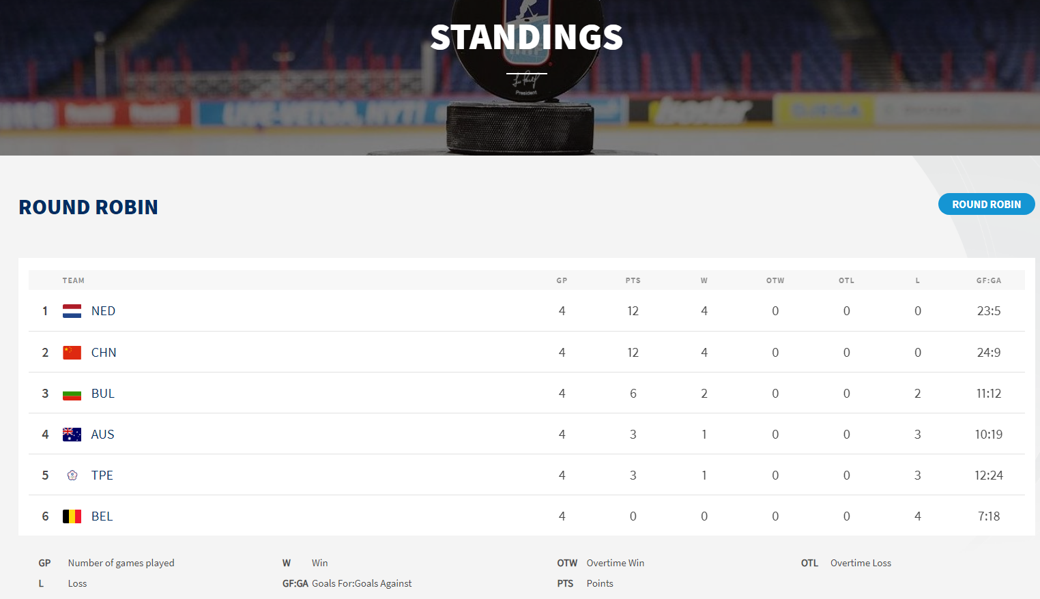The width and height of the screenshot is (1040, 599).
Task: Open the AUS team link
Action: tap(102, 435)
